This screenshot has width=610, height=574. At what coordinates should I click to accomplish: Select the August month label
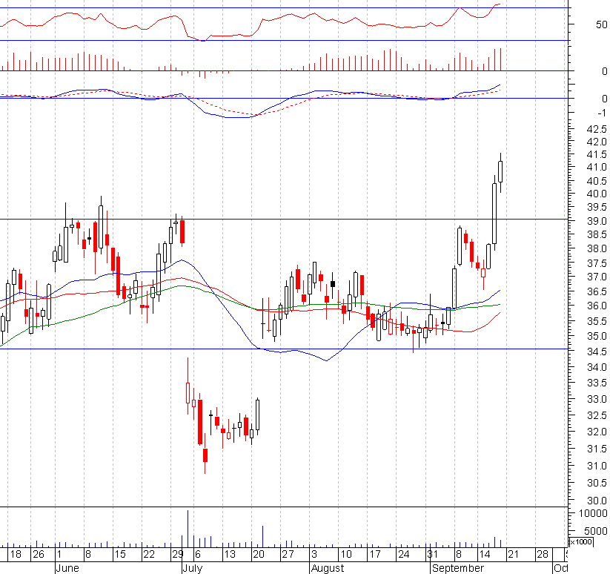tap(328, 568)
